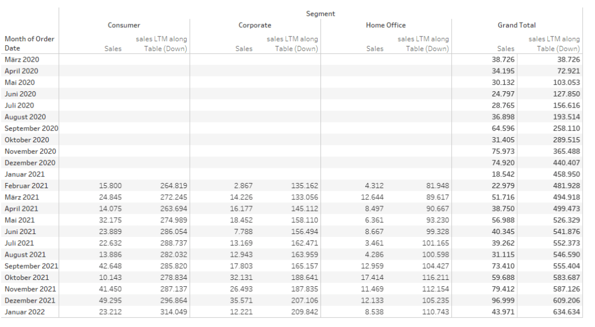
Task: Select the März 2020 row label
Action: [x=22, y=59]
